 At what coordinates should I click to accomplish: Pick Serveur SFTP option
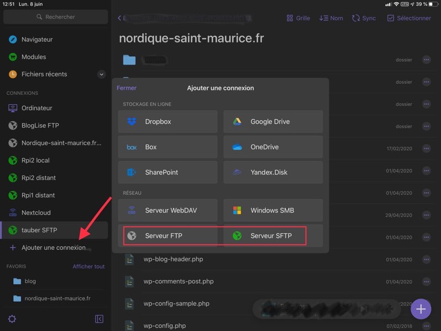[273, 236]
